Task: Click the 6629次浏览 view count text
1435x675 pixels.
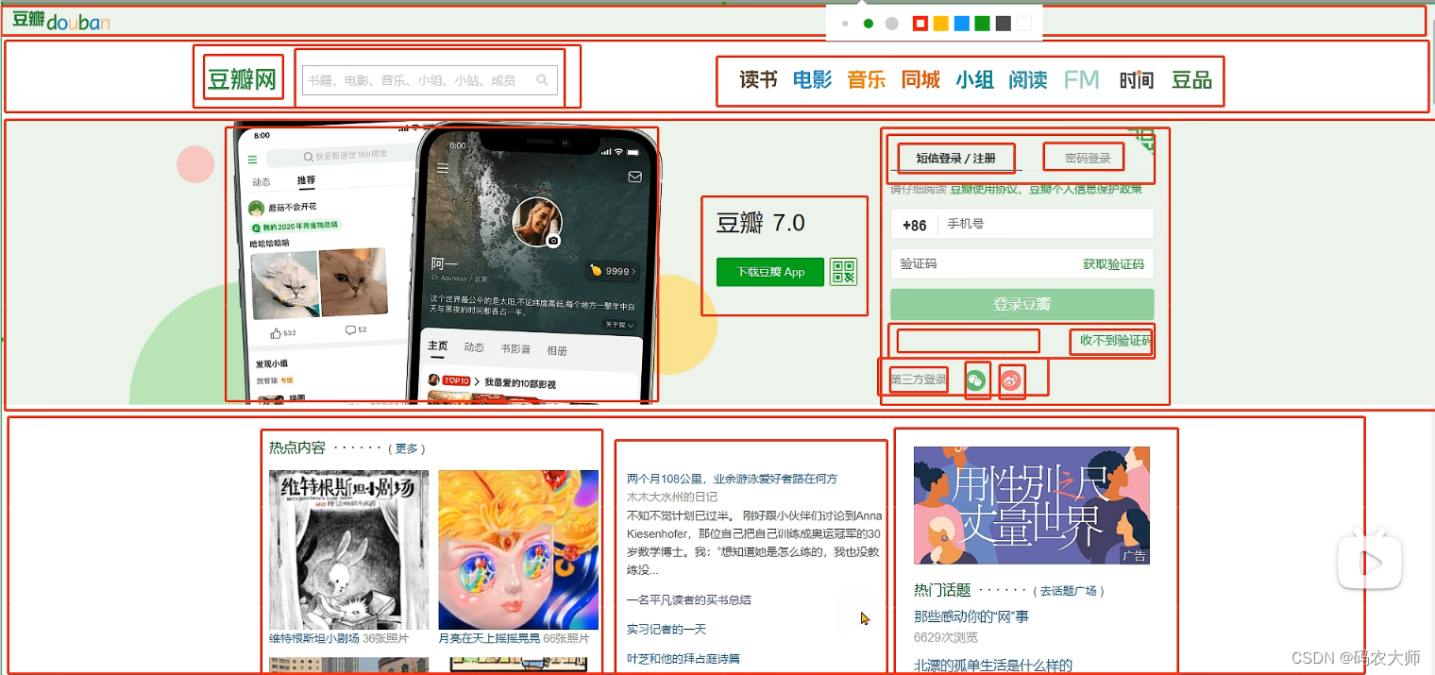Action: point(946,638)
